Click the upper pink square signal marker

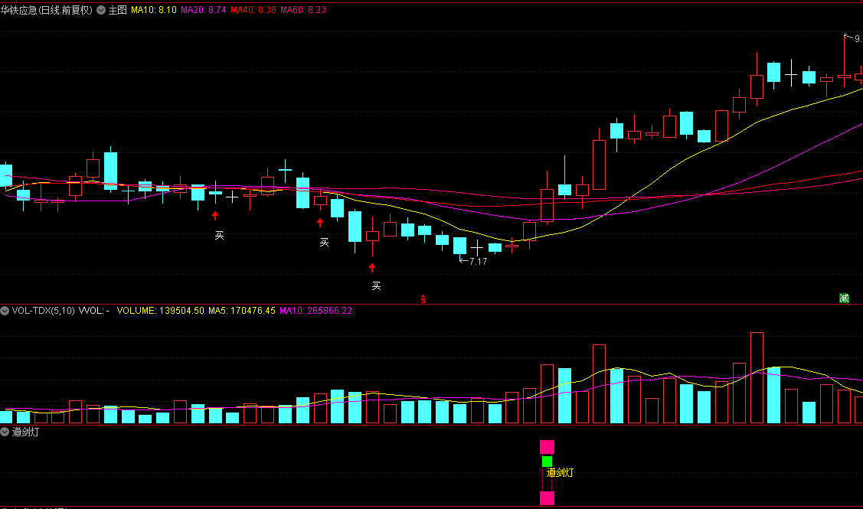pos(547,447)
